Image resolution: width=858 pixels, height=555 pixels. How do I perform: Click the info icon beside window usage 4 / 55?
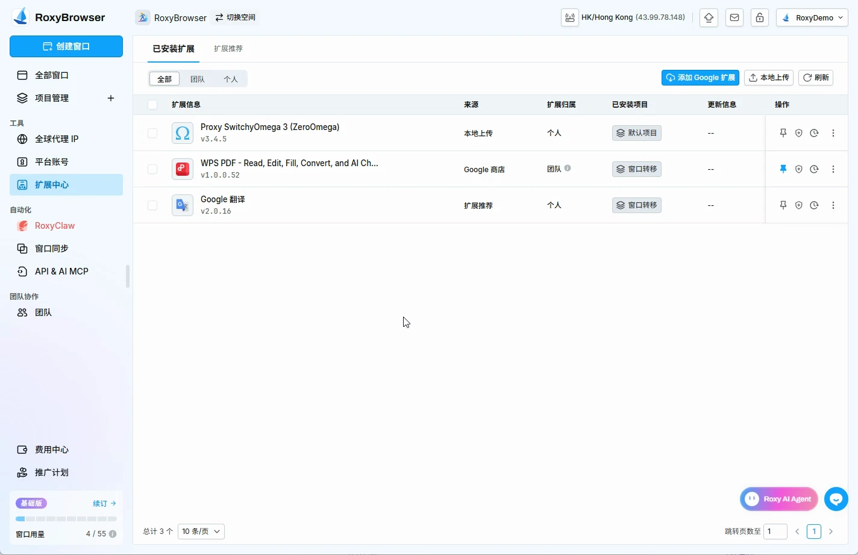tap(113, 534)
